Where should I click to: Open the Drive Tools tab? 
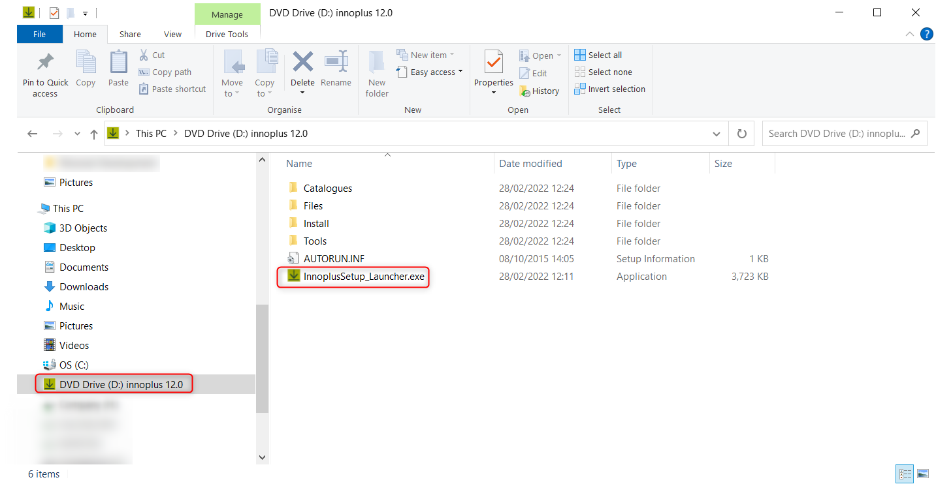[227, 34]
